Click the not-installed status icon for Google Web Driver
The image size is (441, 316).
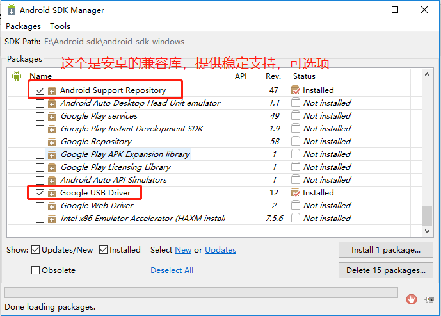click(x=295, y=205)
